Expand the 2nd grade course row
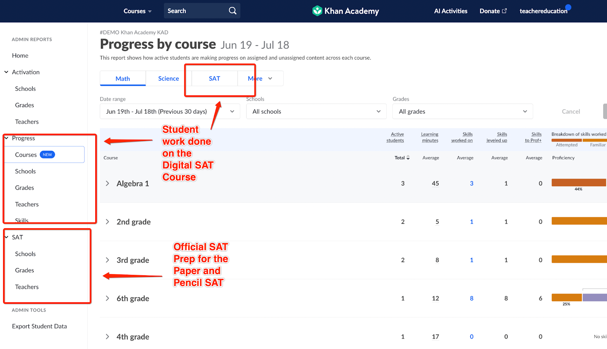Viewport: 607px width, 349px height. [107, 221]
